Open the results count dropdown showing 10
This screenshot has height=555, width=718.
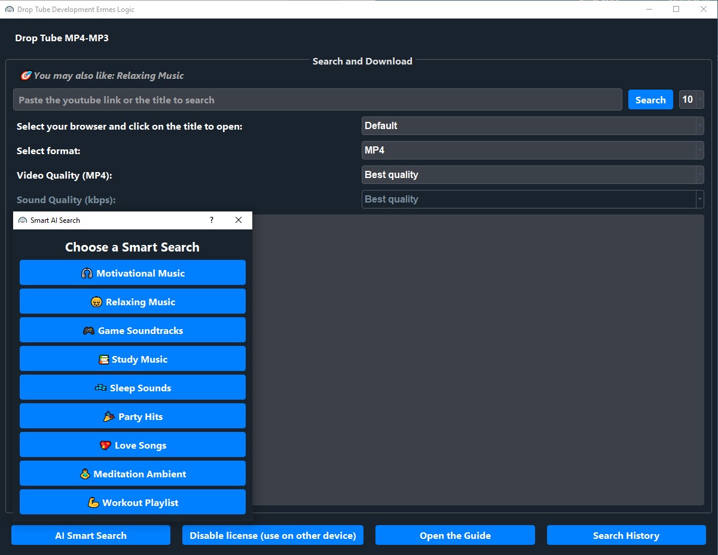point(691,100)
